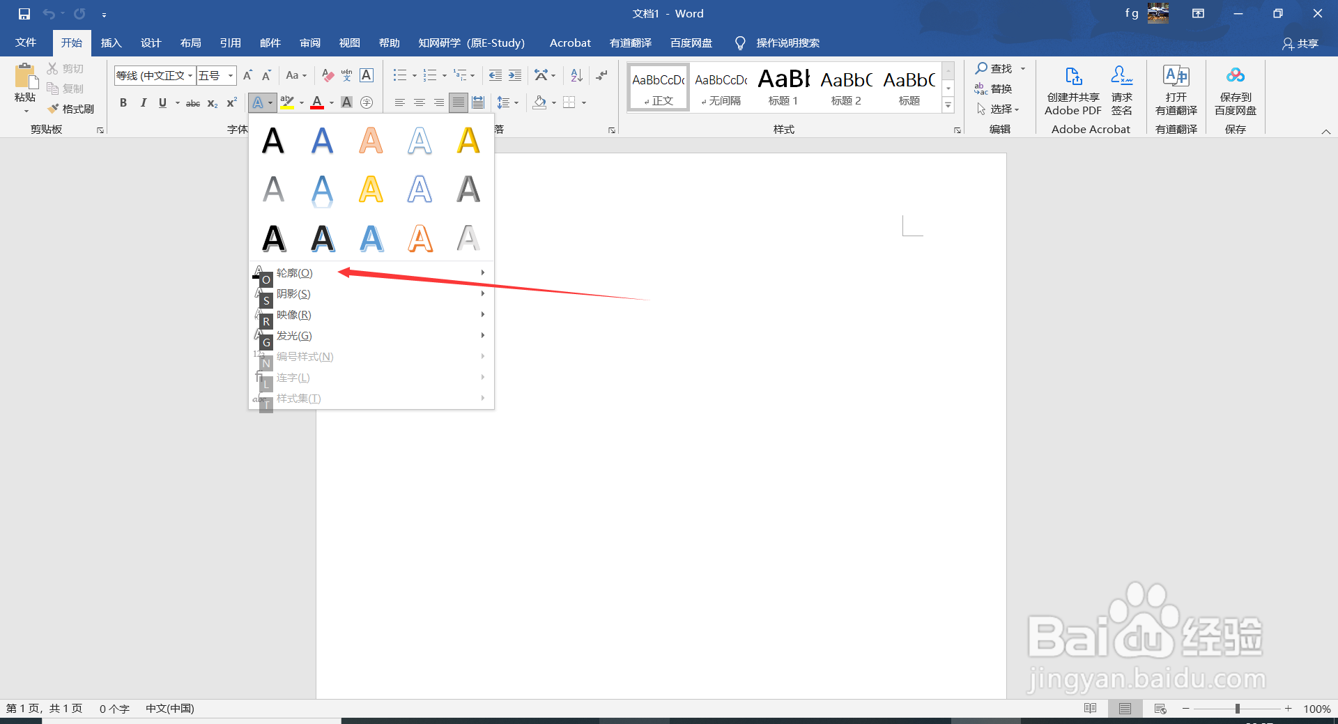Toggle strikethrough formatting
The image size is (1338, 724).
tap(193, 103)
